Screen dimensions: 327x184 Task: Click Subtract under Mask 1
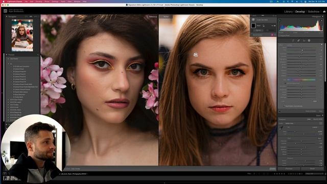tap(270, 31)
